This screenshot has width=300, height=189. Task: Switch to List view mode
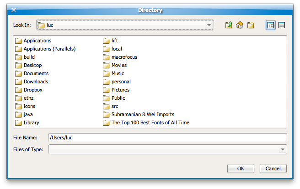point(271,26)
